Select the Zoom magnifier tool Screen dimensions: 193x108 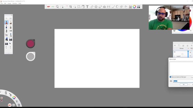tap(57, 7)
